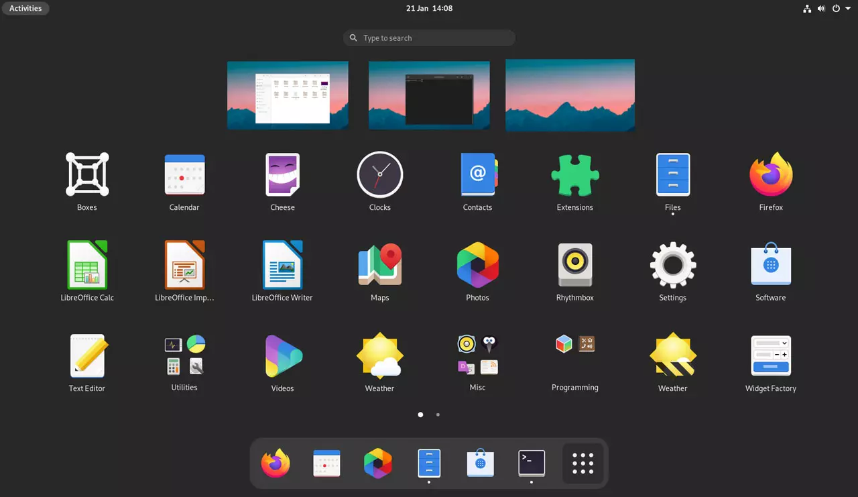Select the Terminal window workspace thumbnail

pos(429,95)
